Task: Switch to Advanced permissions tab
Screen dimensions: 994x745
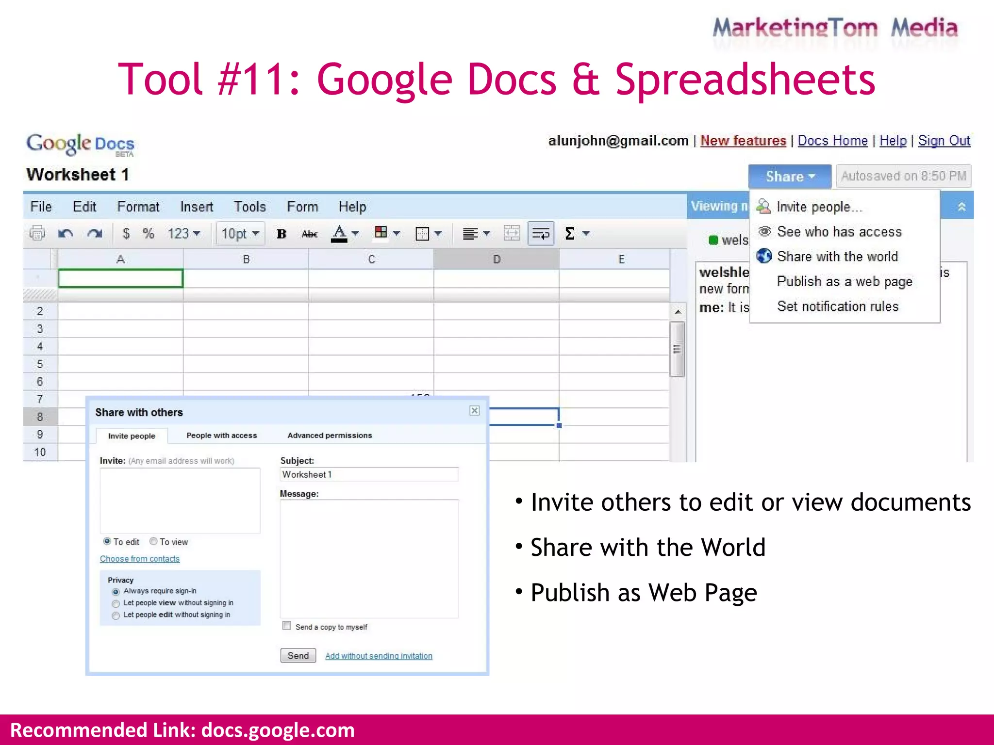Action: tap(330, 436)
